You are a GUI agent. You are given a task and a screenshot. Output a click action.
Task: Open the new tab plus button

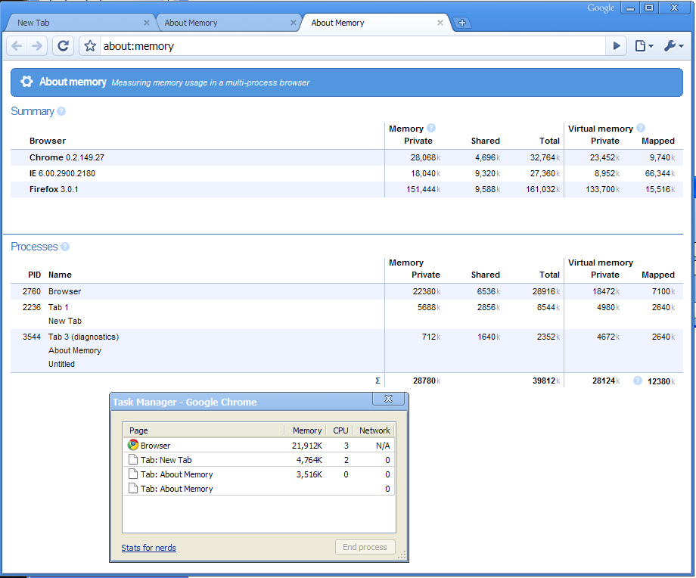pyautogui.click(x=461, y=23)
